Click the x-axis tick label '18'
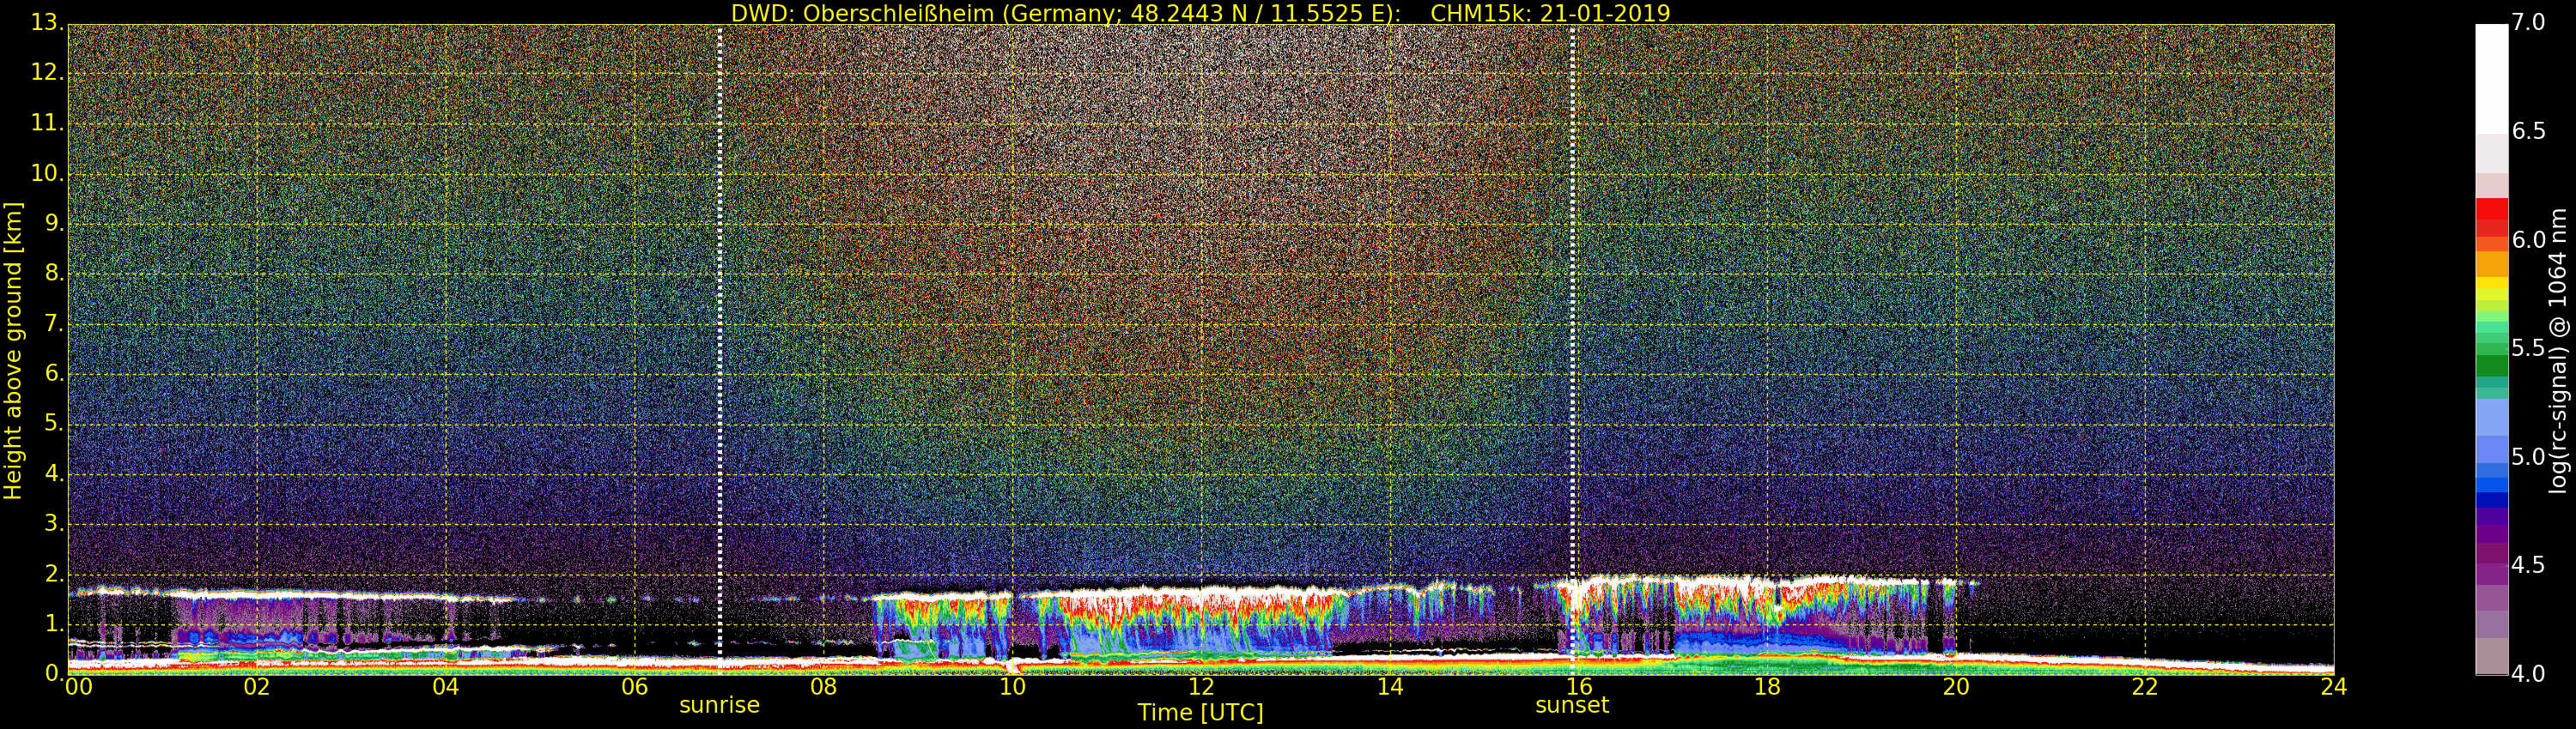This screenshot has height=729, width=2576. (x=1767, y=687)
